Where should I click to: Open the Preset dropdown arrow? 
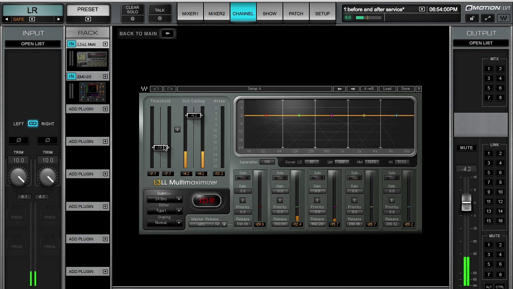tap(88, 19)
